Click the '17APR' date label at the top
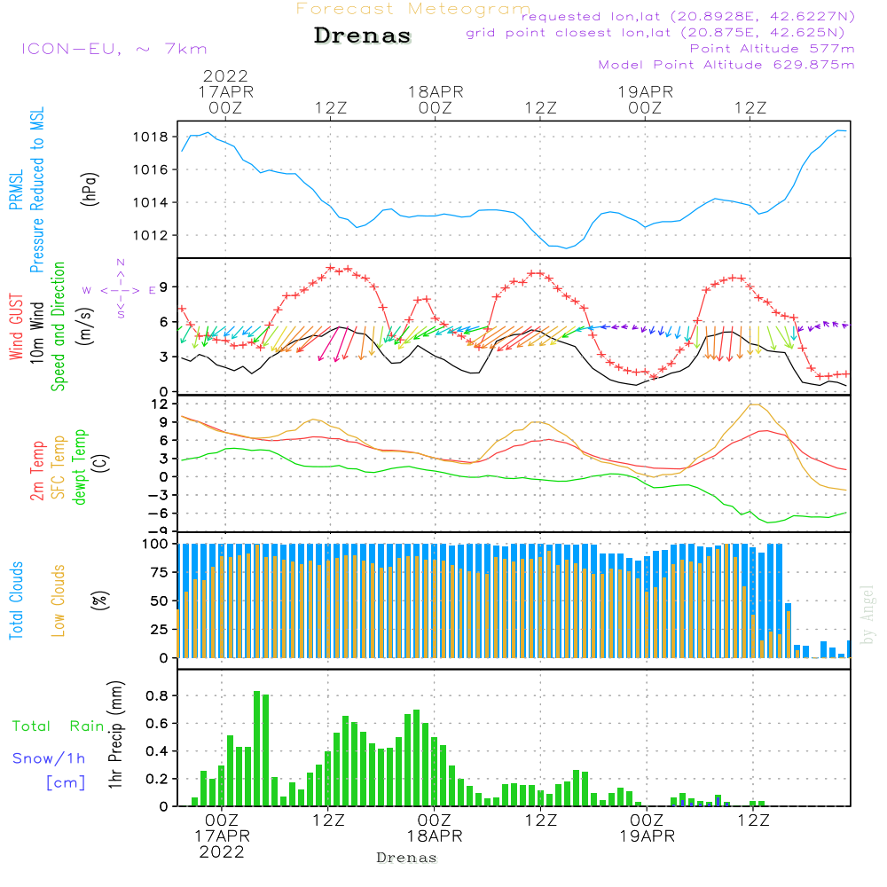887x887 pixels. click(x=225, y=91)
